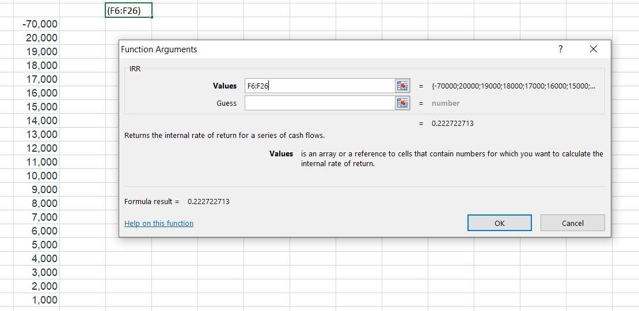Click the Cancel button
Screen dimensions: 639x311
pos(573,223)
